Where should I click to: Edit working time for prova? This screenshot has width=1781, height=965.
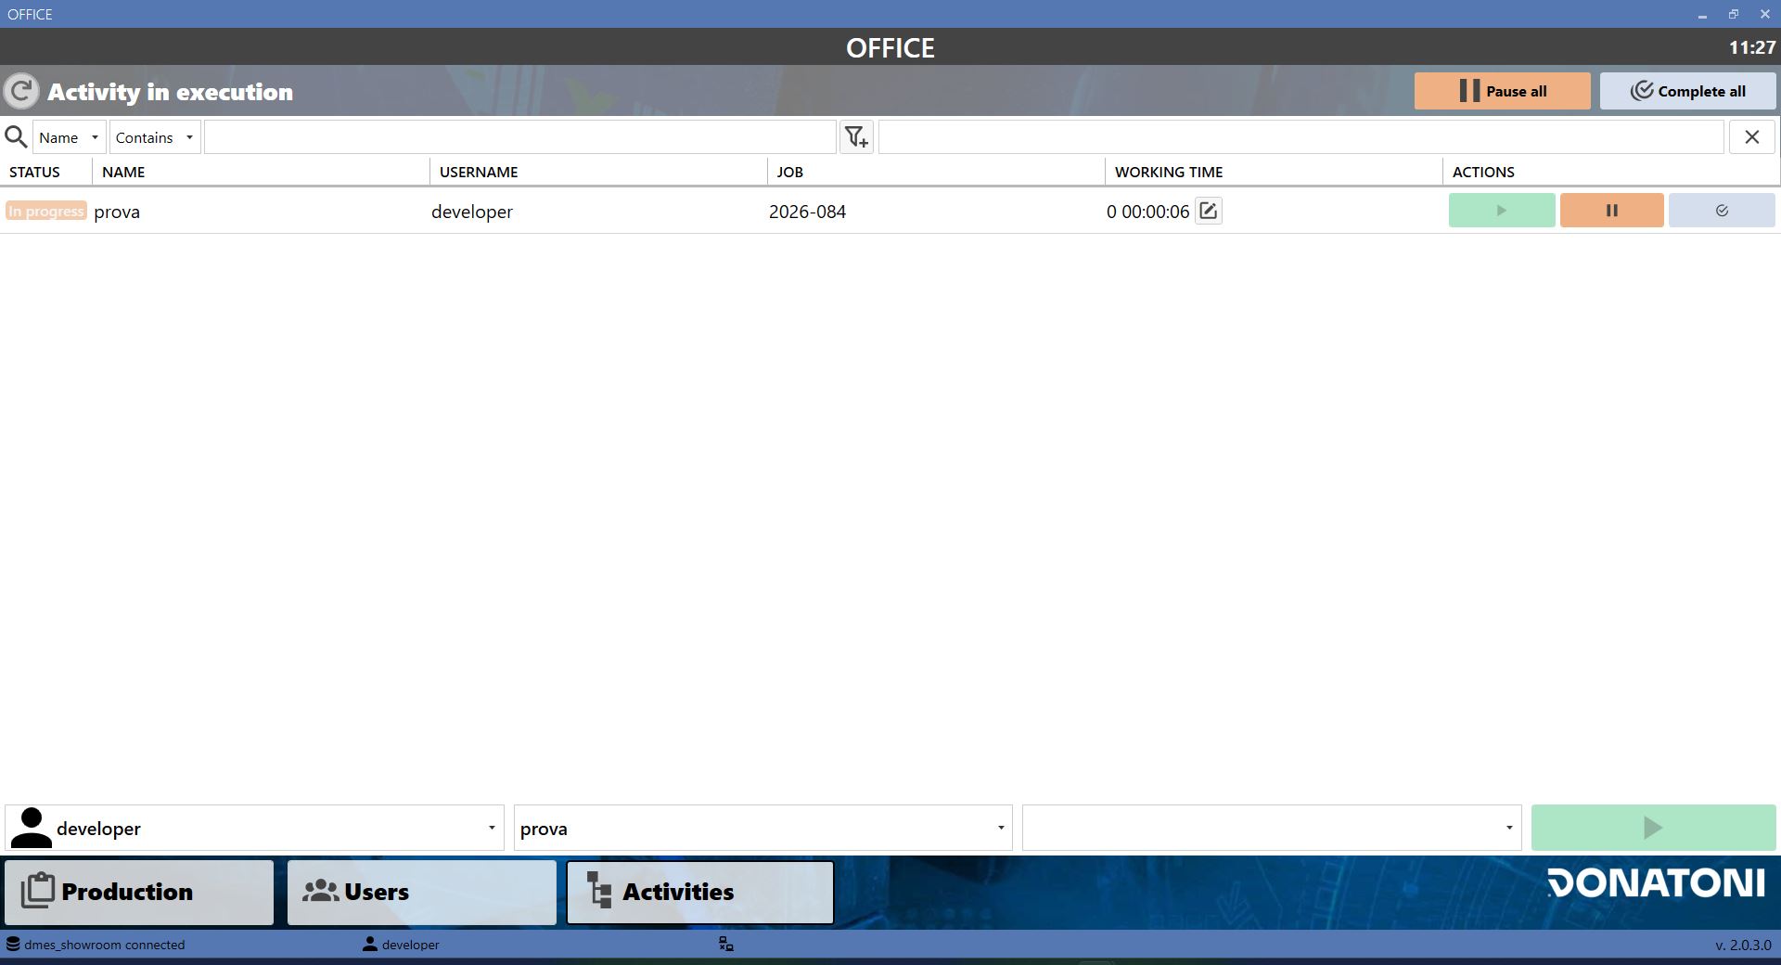(x=1208, y=211)
